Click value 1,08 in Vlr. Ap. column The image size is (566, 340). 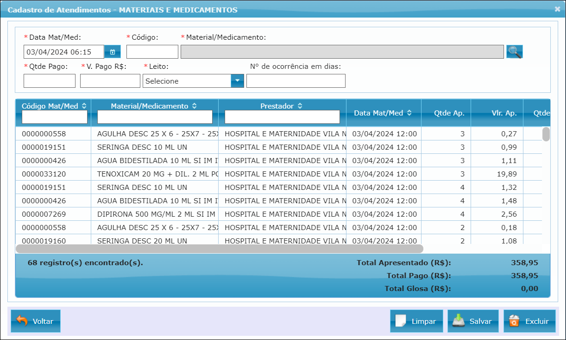[x=510, y=241]
